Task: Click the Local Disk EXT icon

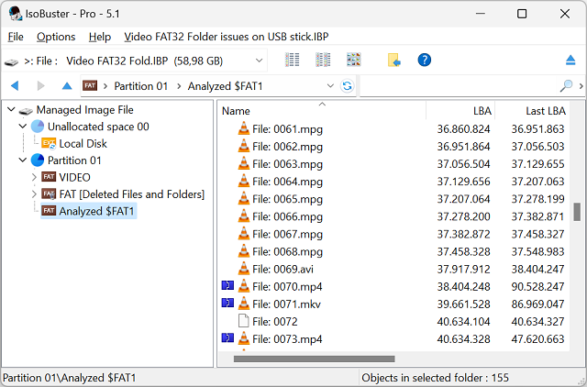Action: [49, 143]
